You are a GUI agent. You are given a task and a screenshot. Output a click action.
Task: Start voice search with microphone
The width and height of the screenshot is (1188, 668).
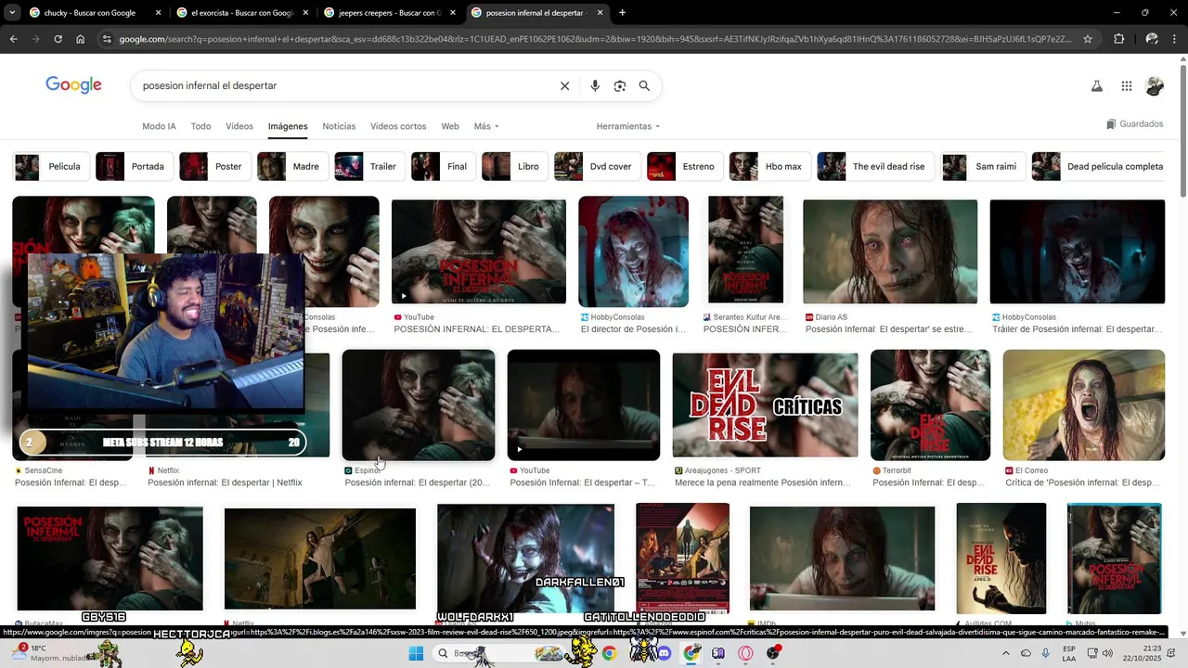point(595,85)
